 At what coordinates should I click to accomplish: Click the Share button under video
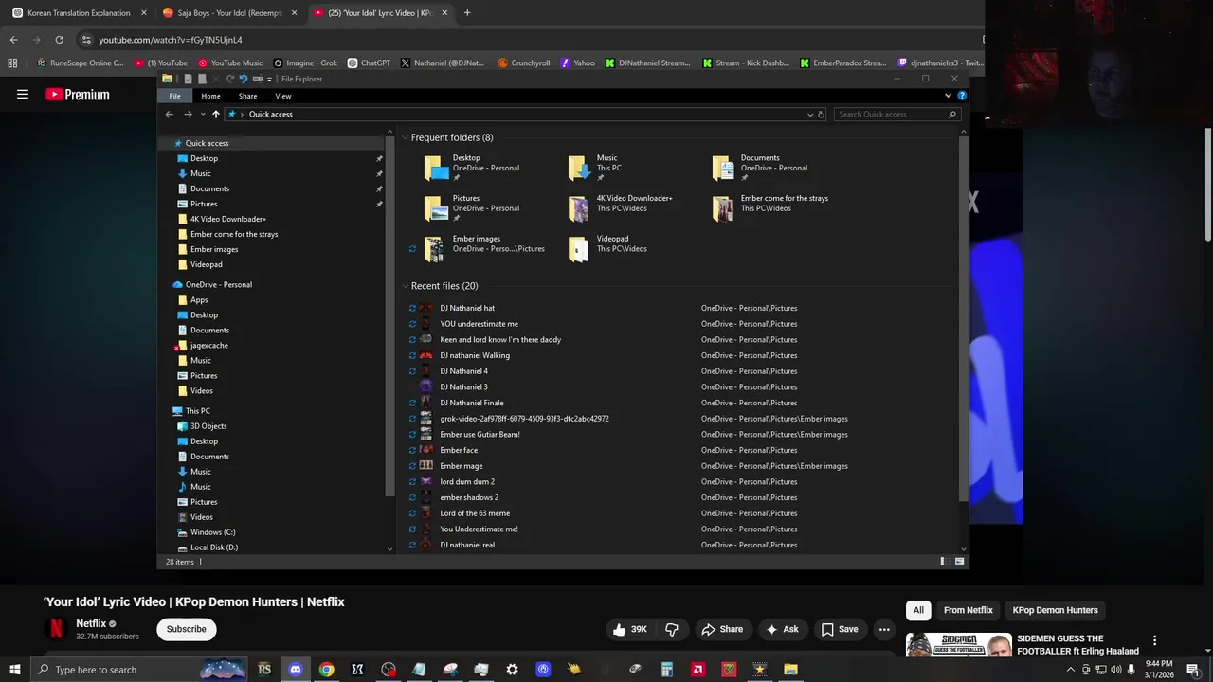click(x=722, y=629)
